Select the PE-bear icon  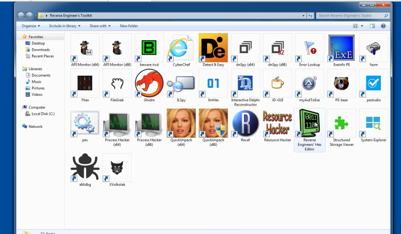pyautogui.click(x=341, y=83)
